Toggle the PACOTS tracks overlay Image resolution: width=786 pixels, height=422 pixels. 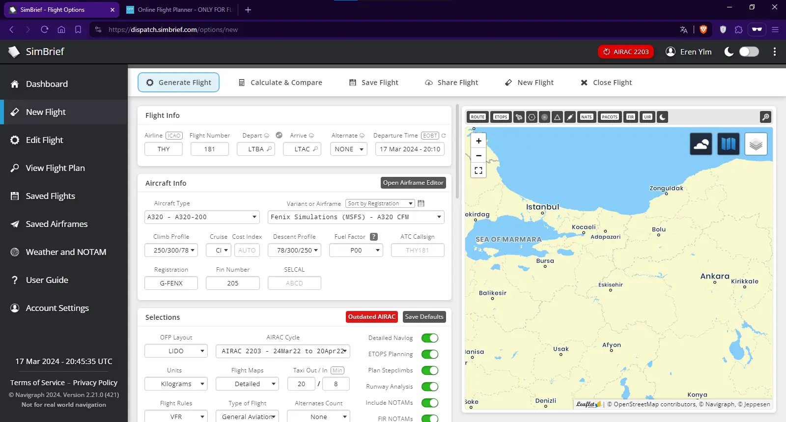[610, 117]
